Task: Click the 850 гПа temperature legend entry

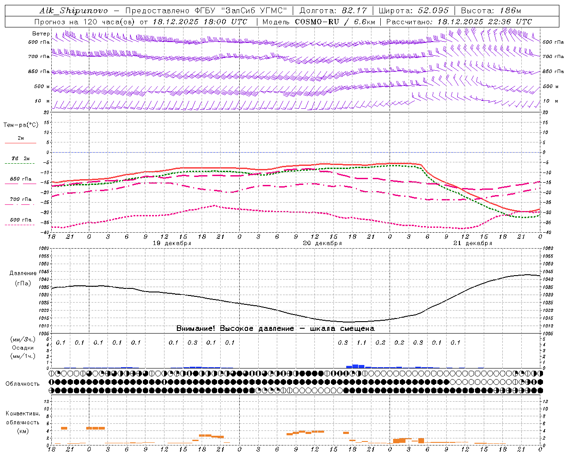Action: [x=21, y=179]
